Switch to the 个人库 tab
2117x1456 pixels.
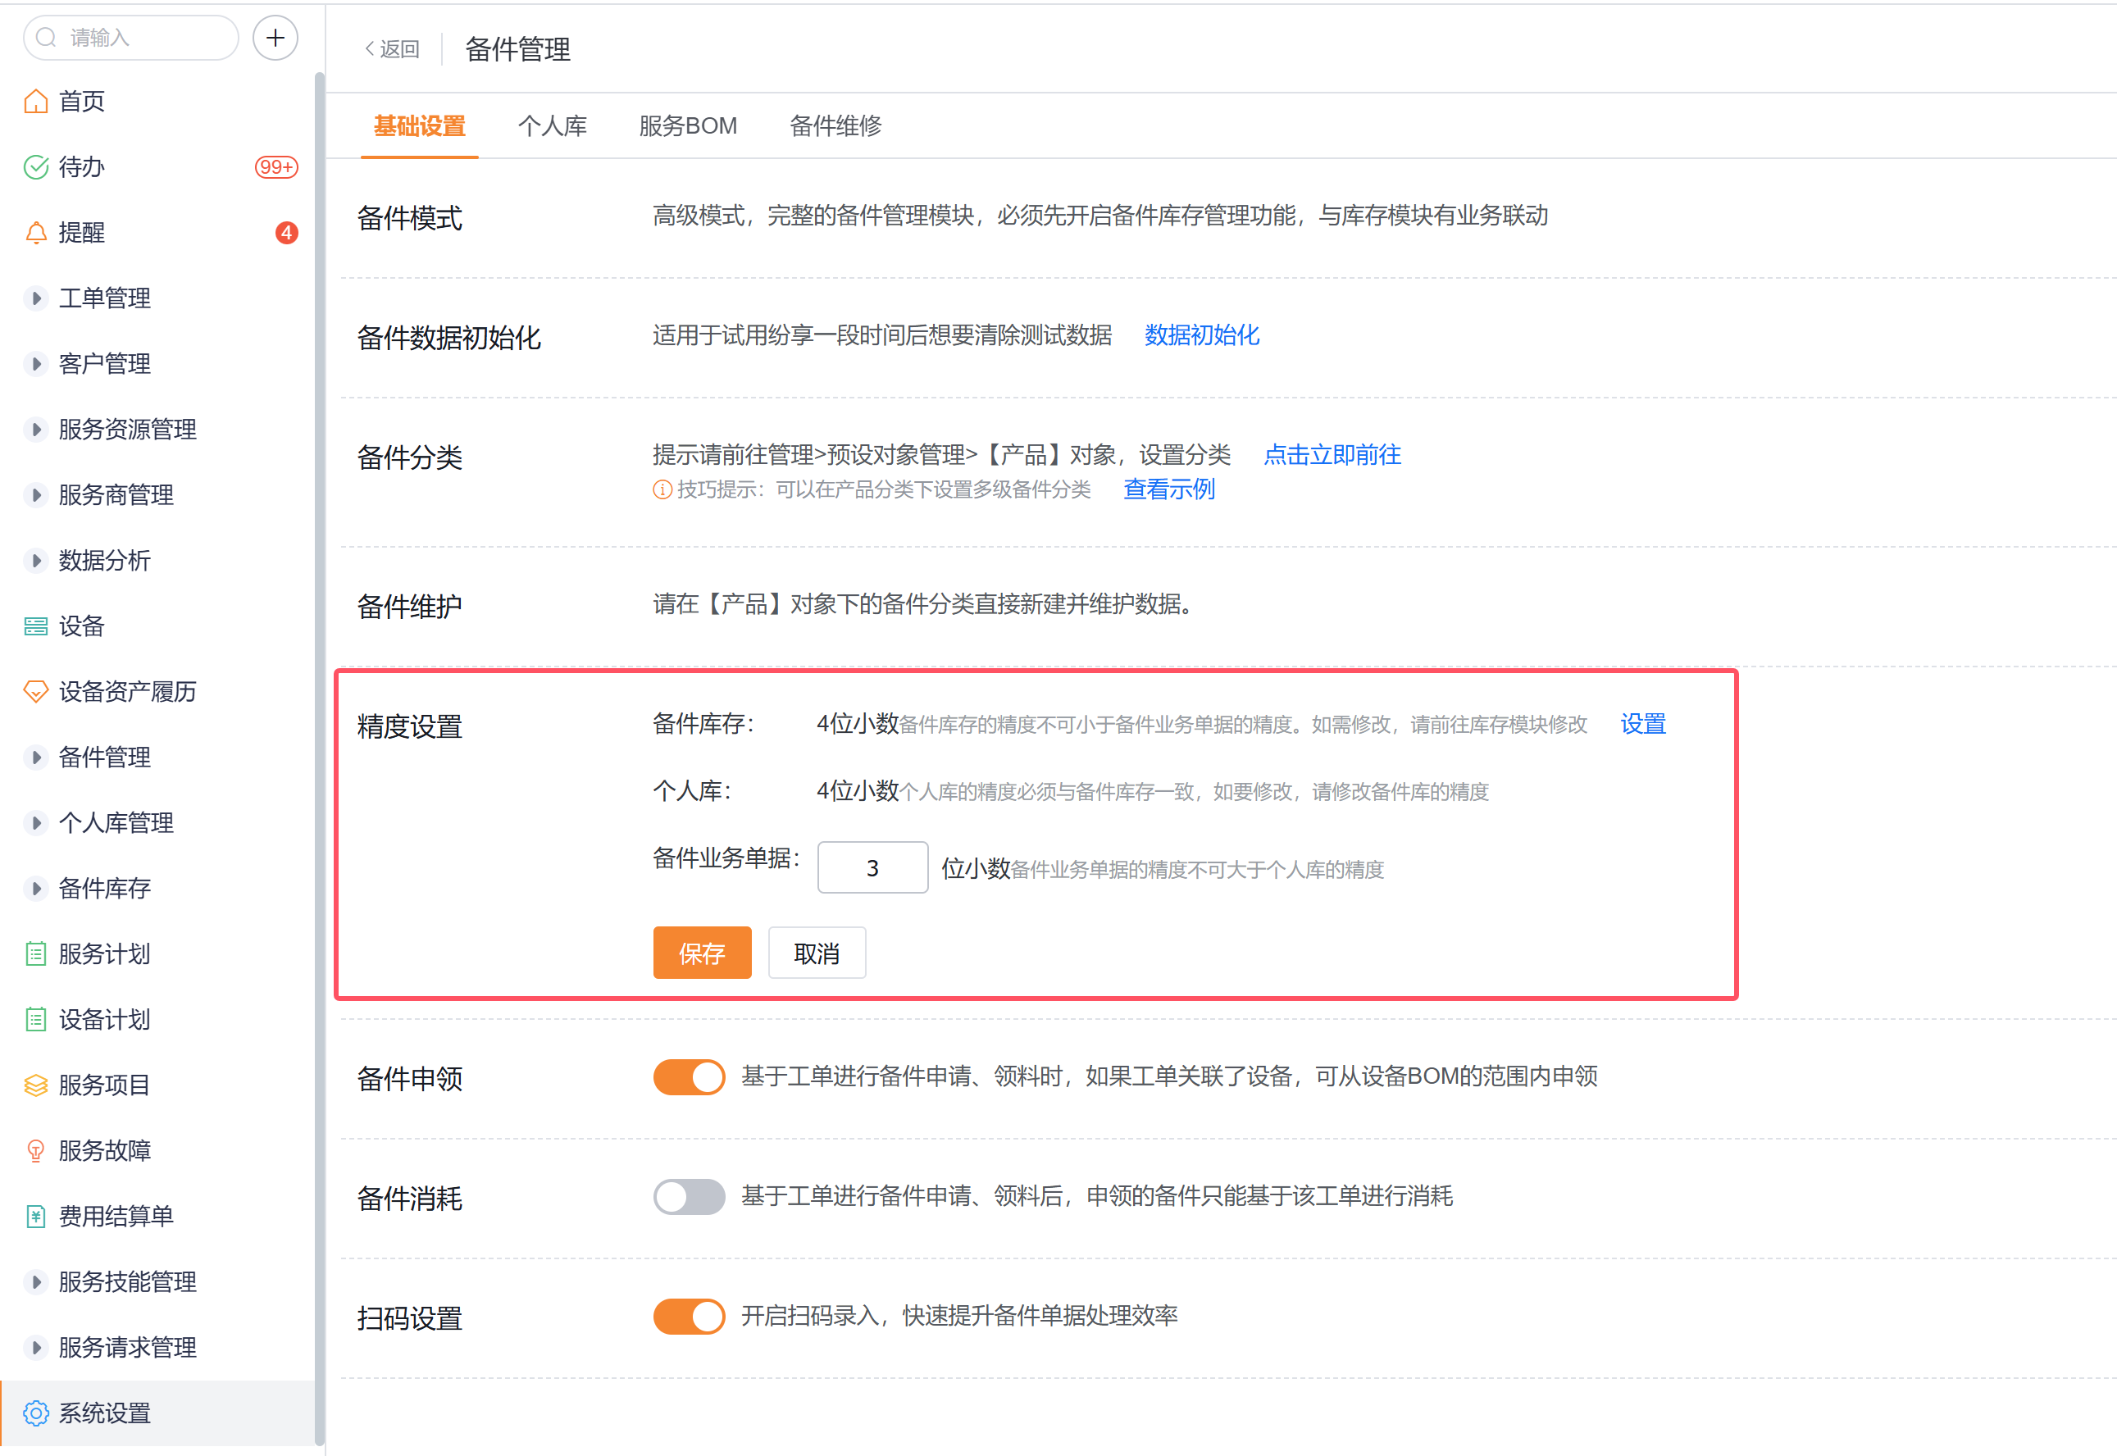click(x=552, y=126)
